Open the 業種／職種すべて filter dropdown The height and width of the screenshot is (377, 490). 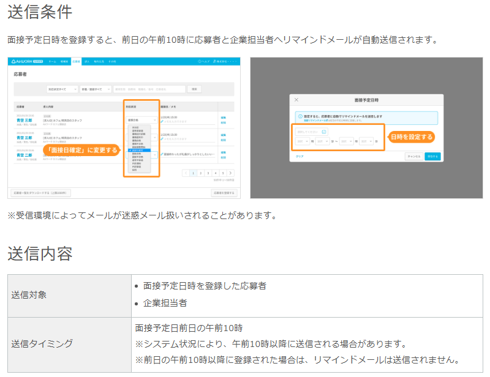tap(96, 89)
